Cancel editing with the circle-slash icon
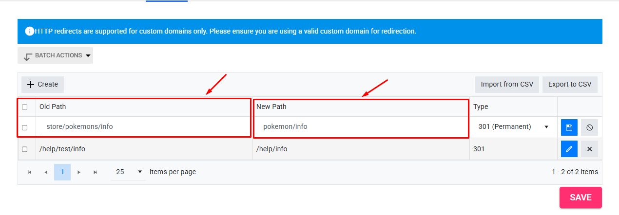The height and width of the screenshot is (215, 619). coord(589,127)
